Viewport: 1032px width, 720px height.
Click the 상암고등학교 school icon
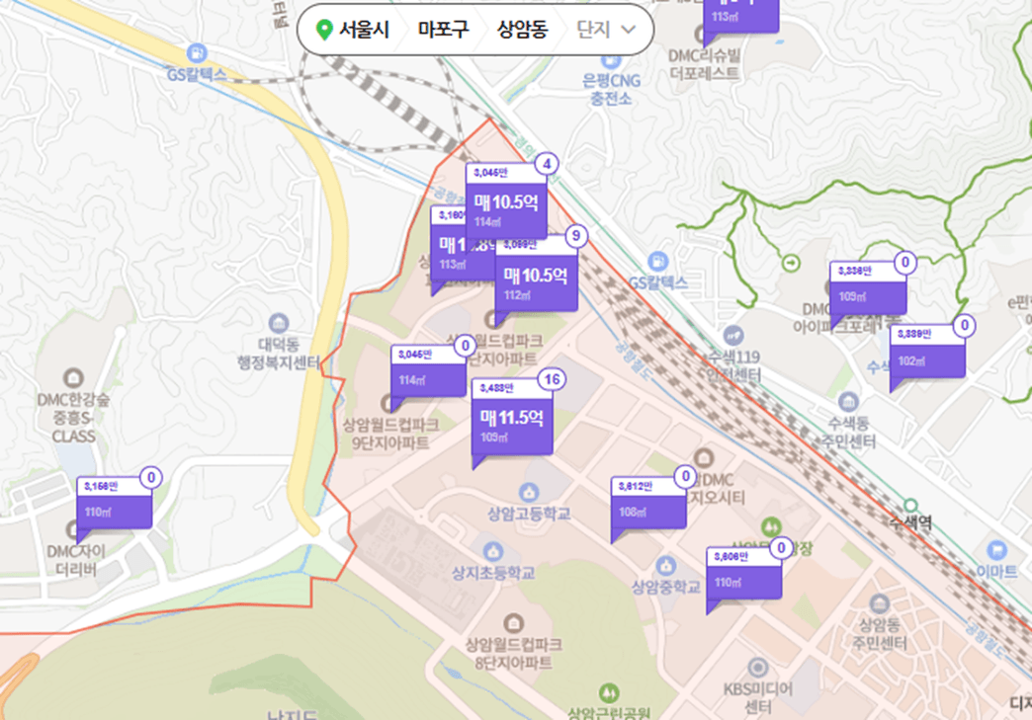(529, 492)
